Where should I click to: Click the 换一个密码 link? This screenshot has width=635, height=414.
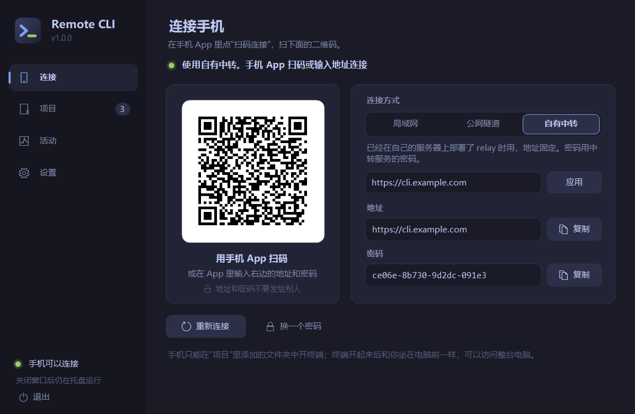point(294,326)
